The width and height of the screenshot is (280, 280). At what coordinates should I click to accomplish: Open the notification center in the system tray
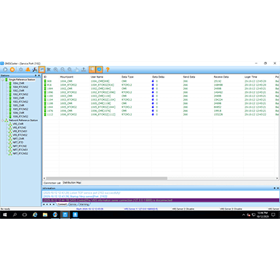(x=273, y=215)
